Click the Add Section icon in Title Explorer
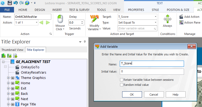 pos(9,56)
